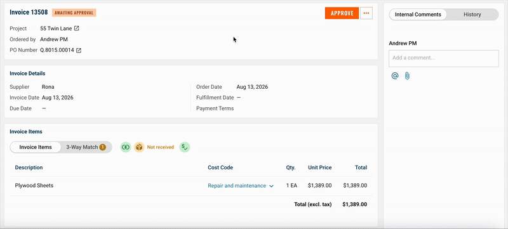Screen dimensions: 508x229
Task: Switch to the History panel
Action: pyautogui.click(x=472, y=15)
